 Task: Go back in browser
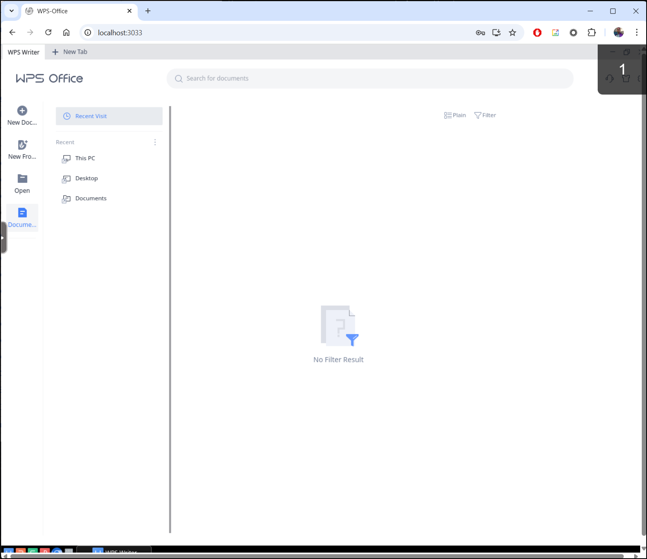(x=12, y=32)
